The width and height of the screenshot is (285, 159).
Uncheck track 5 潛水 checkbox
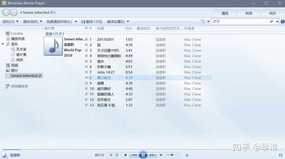tap(86, 61)
